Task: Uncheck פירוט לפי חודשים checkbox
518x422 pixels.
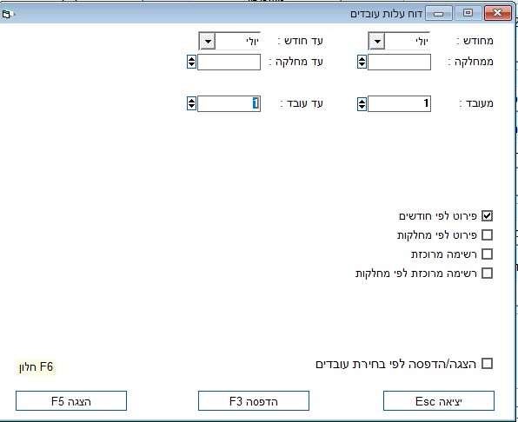Action: 487,216
